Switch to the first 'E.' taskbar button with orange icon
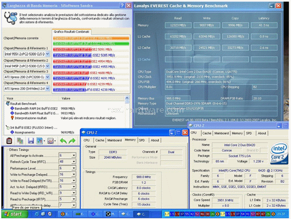Viewport: 291px width, 219px height. click(x=65, y=214)
